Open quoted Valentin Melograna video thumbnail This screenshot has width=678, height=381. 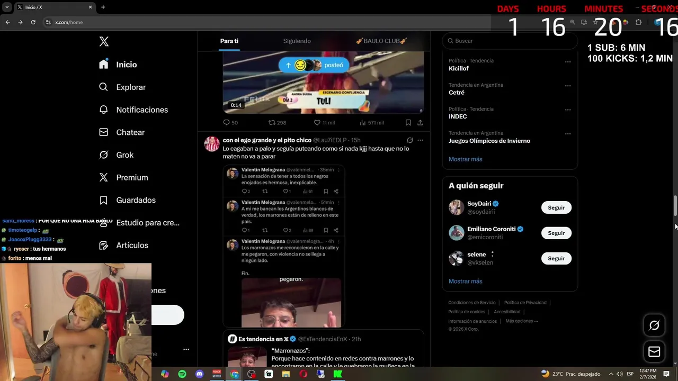pos(291,303)
